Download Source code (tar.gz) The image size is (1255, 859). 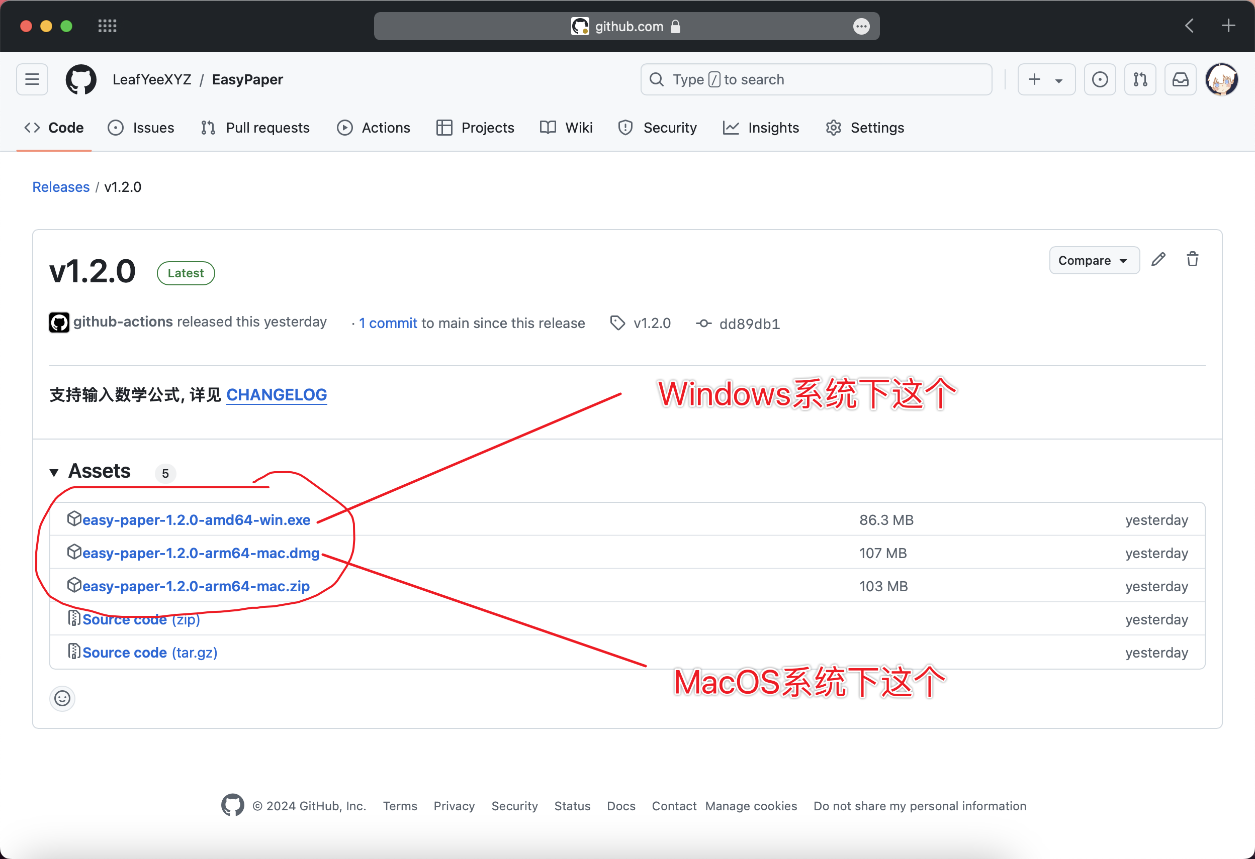point(150,653)
